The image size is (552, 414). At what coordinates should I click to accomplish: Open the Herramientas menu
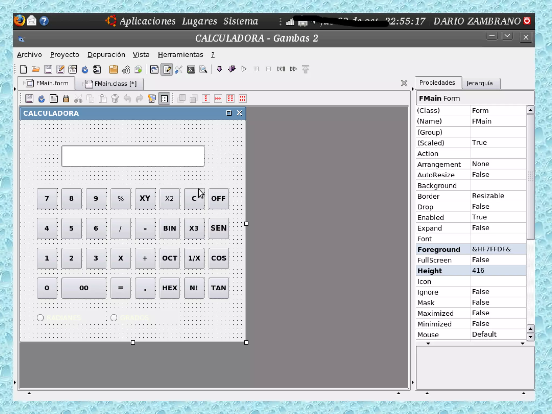[180, 55]
